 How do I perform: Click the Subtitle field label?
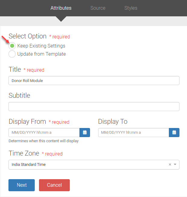[x=19, y=95]
